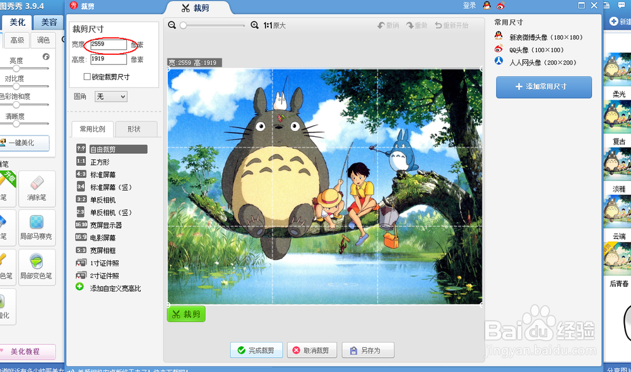Viewport: 631px width, 372px height.
Task: Click the 色彩饱和度 saturation slider handle
Action: coord(16,105)
